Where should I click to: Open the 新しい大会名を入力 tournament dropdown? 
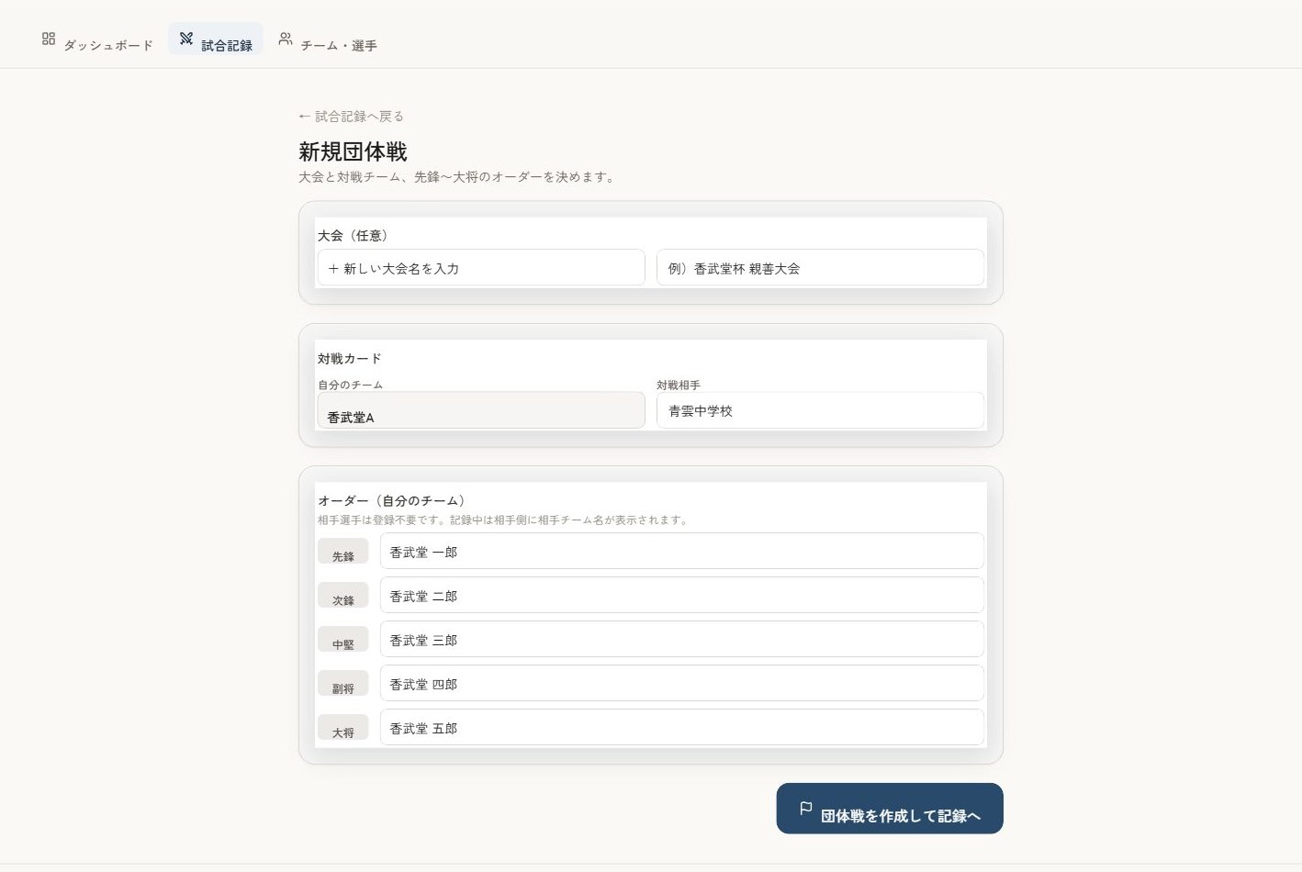coord(481,268)
